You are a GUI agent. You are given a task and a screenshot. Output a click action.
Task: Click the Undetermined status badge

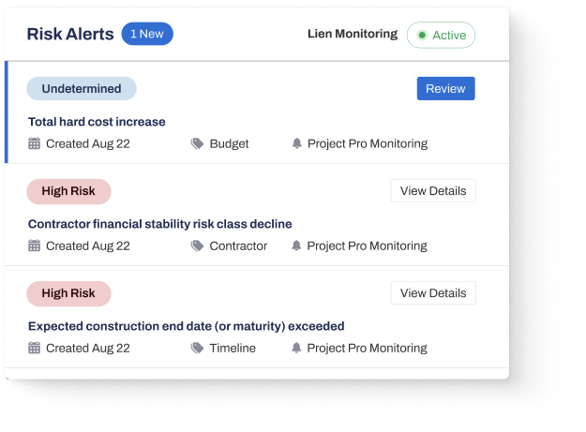(82, 88)
